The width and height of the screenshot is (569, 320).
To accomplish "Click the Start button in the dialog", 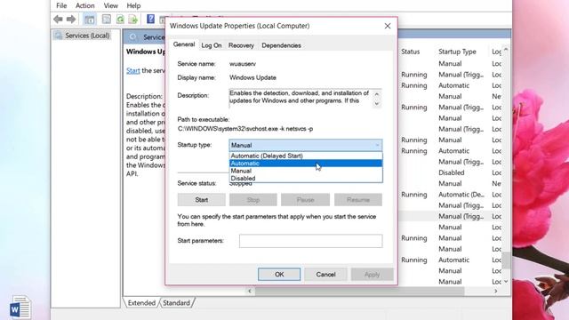I will (x=202, y=199).
